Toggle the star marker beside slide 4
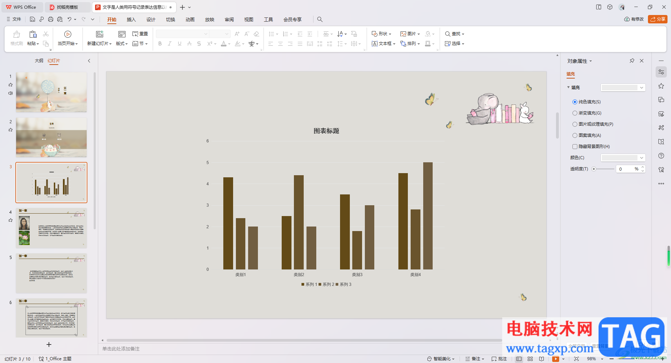Screen dimensions: 671x363 10,220
